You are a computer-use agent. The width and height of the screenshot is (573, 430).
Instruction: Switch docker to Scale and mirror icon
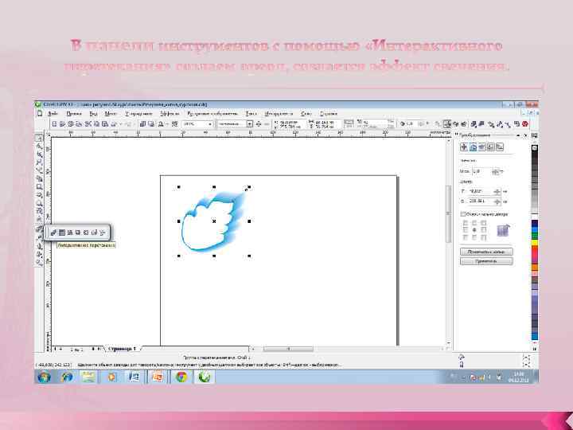click(x=482, y=147)
